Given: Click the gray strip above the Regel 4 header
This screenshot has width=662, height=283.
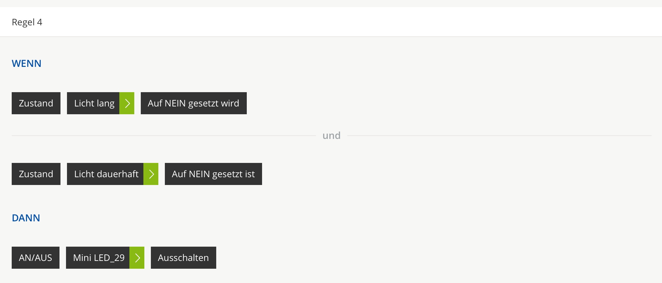Looking at the screenshot, I should (x=331, y=3).
